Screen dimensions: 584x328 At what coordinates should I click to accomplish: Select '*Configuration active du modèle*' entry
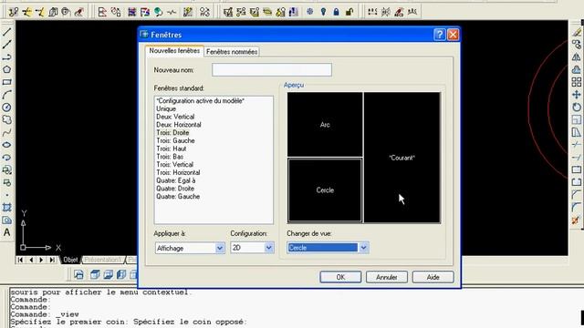(201, 101)
